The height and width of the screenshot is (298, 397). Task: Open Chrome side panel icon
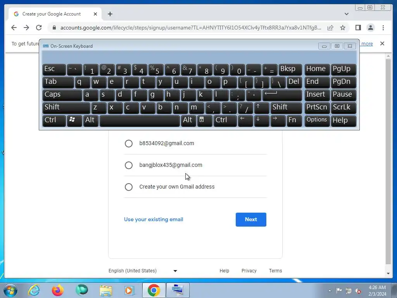point(358,28)
